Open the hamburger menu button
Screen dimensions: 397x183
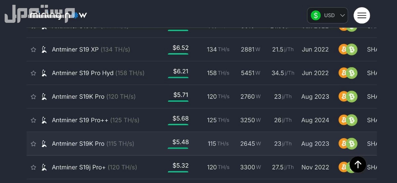tap(362, 16)
